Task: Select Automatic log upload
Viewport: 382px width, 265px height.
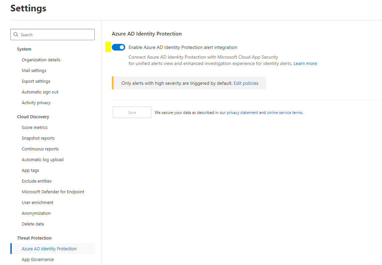Action: click(43, 159)
